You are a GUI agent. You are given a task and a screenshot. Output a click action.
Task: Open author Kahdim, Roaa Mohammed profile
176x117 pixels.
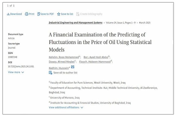(64, 57)
